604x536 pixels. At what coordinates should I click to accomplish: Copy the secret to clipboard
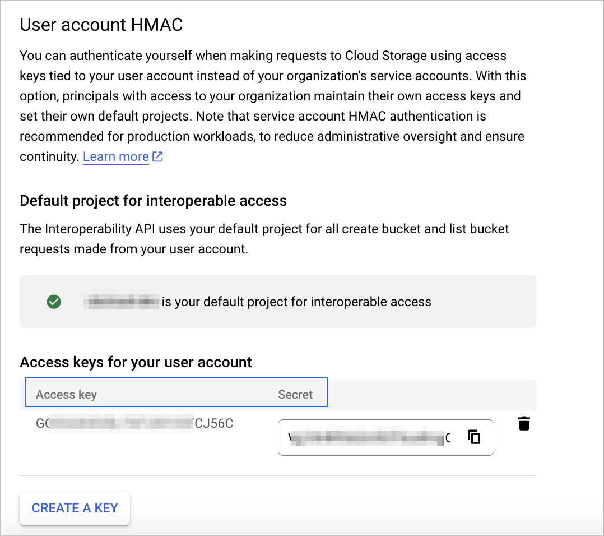(x=474, y=437)
